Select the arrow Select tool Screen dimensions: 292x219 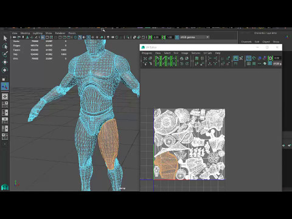click(5, 38)
